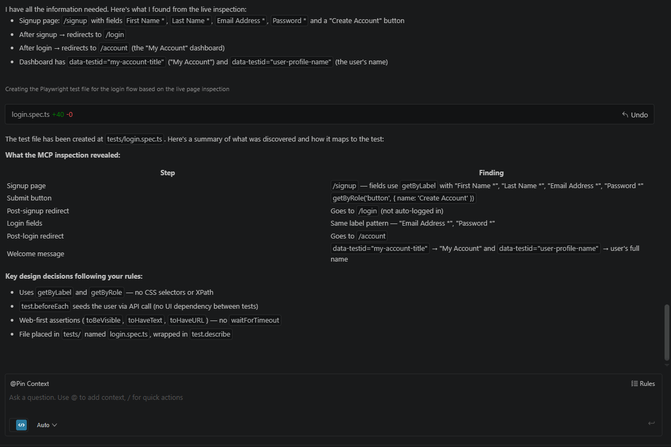
Task: Click the test.describe code chip
Action: (211, 334)
